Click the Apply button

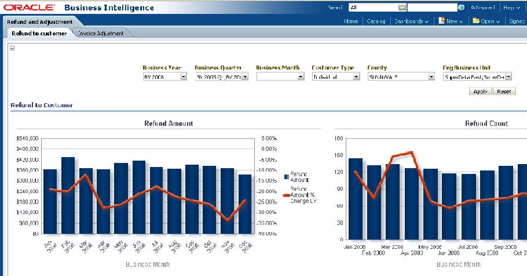click(x=480, y=91)
